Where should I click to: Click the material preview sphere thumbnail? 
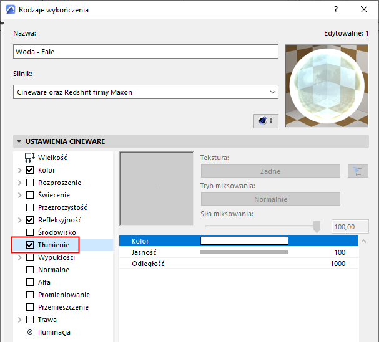pyautogui.click(x=327, y=86)
